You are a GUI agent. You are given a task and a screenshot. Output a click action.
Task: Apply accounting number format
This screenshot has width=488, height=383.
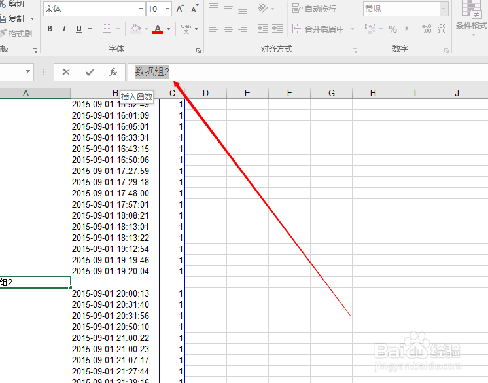[370, 29]
